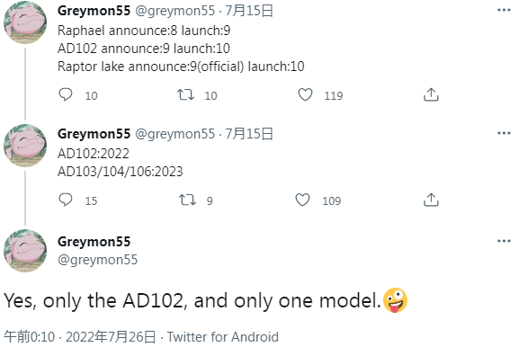Reply to the Raphael announce tweet
Screen dimensions: 518x347
tap(66, 94)
